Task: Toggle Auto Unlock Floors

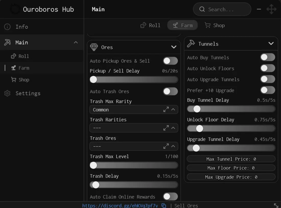Action: pyautogui.click(x=267, y=68)
